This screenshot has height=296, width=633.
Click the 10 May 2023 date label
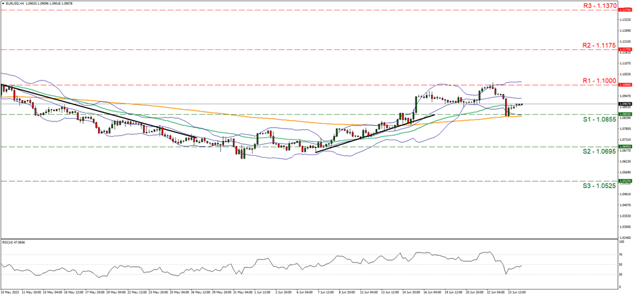coord(11,291)
